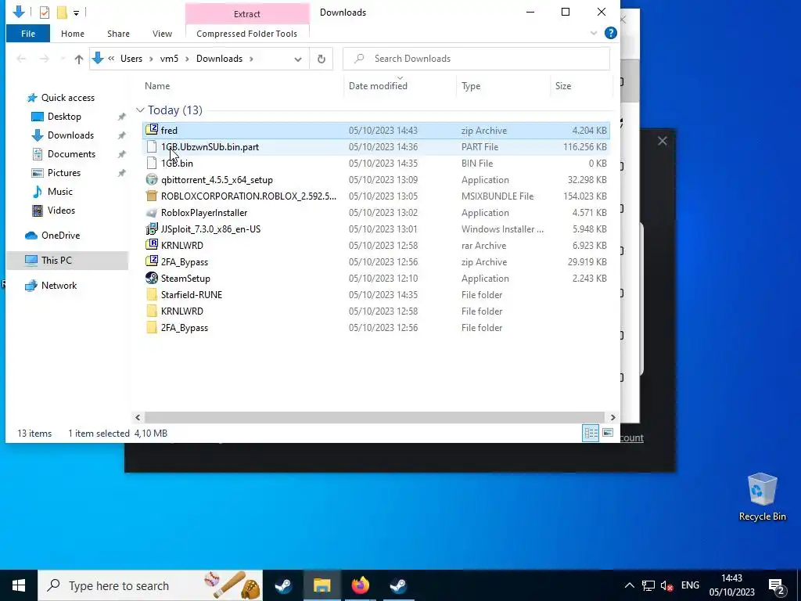This screenshot has height=601, width=801.
Task: Click the Users breadcrumb segment
Action: click(131, 59)
